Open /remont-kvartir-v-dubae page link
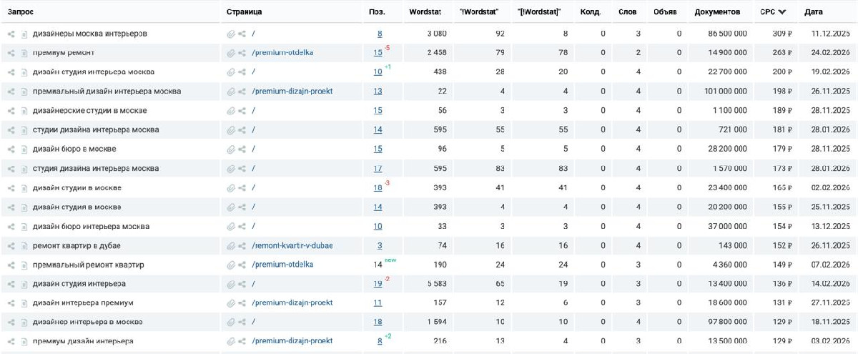The height and width of the screenshot is (354, 858). pyautogui.click(x=292, y=246)
